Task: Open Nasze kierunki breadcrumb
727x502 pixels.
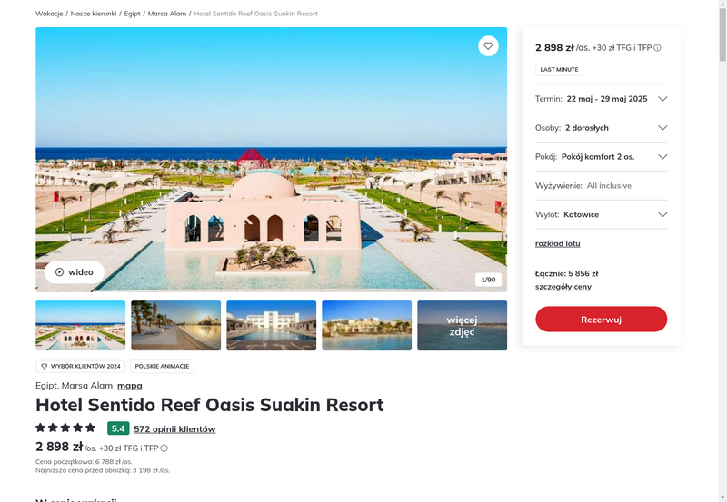Action: click(94, 14)
